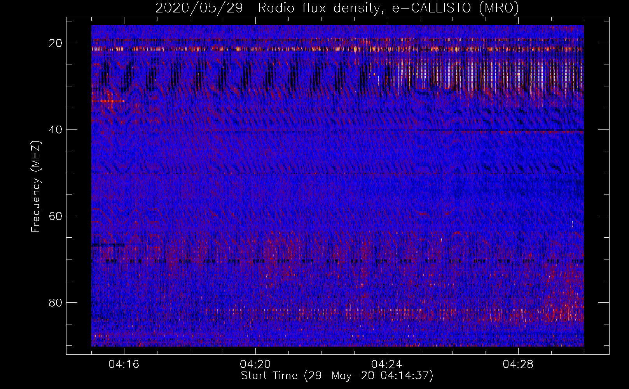Click the '40' frequency tick label
This screenshot has width=629, height=389.
pos(56,130)
